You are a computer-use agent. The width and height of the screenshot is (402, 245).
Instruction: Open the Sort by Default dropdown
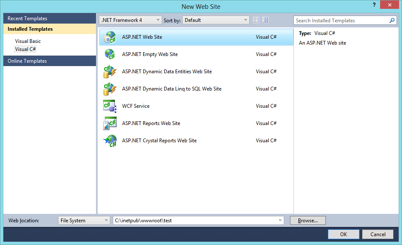click(x=216, y=20)
